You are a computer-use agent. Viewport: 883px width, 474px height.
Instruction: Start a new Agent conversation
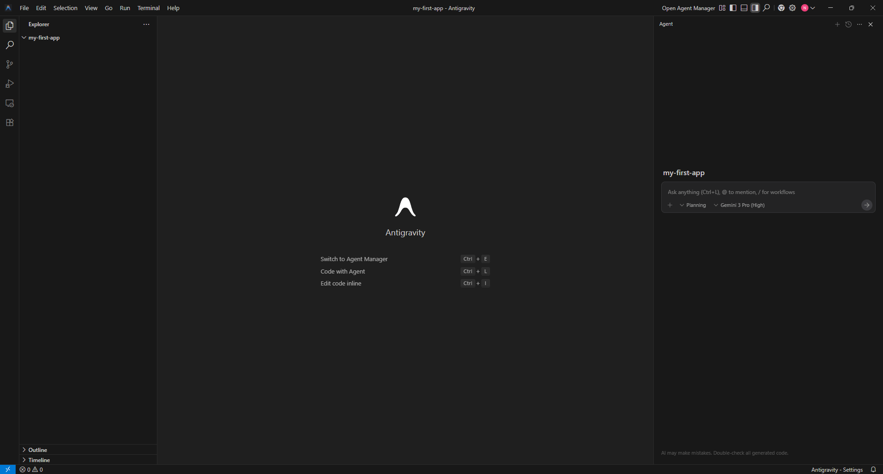[x=837, y=24]
